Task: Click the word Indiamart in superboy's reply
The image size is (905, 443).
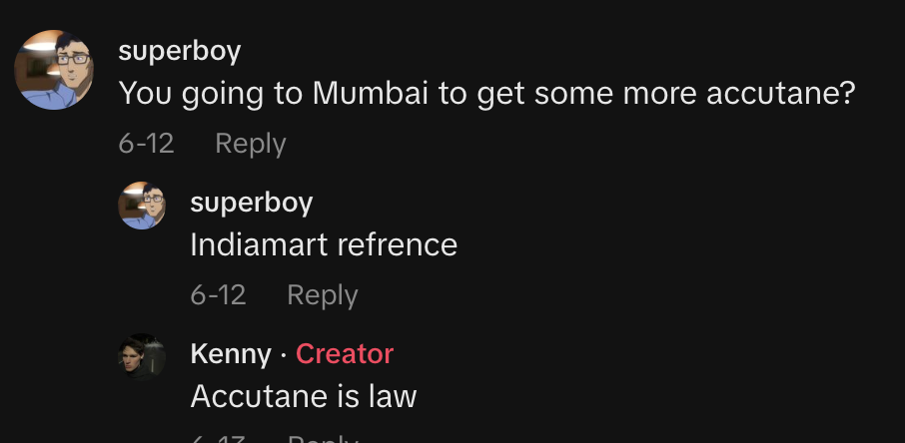Action: [259, 244]
